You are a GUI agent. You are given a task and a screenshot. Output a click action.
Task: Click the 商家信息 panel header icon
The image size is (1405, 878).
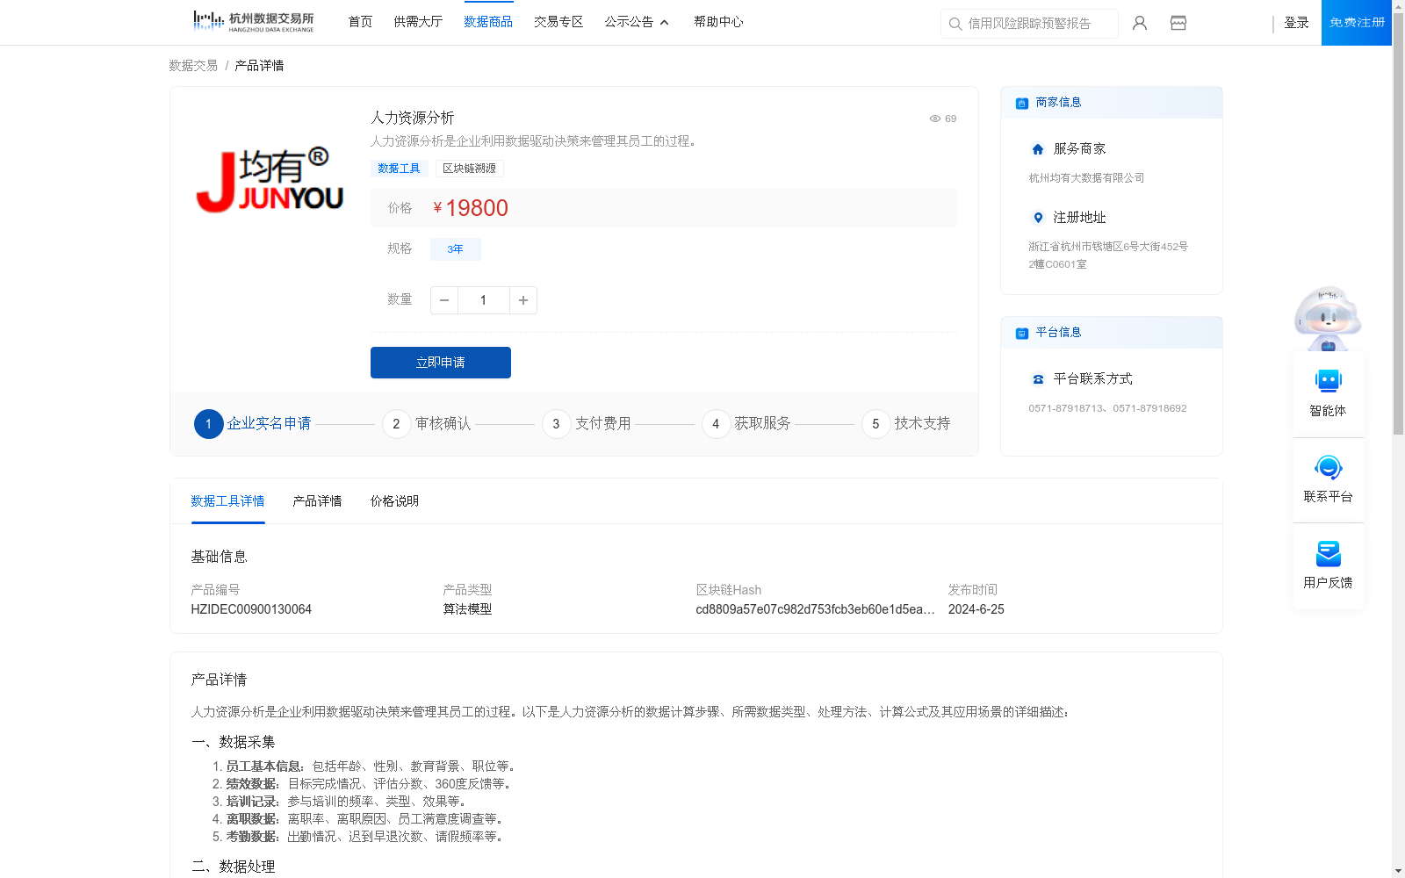pyautogui.click(x=1022, y=103)
